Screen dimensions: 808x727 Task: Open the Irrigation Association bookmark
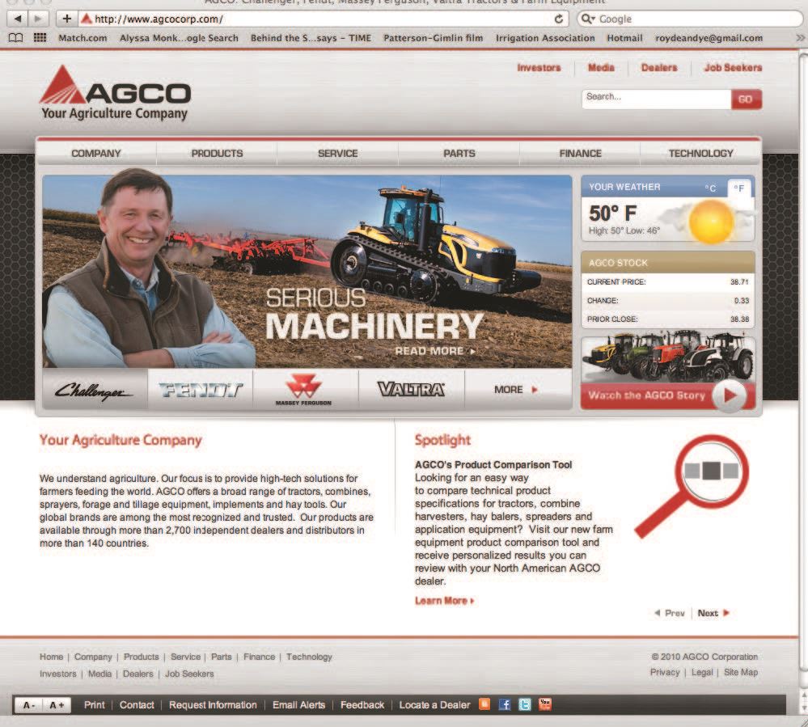(x=545, y=38)
